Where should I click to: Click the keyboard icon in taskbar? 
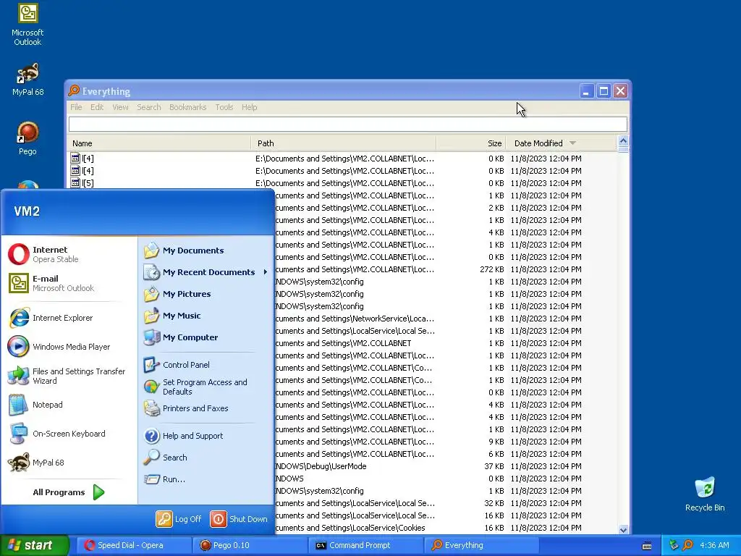pos(647,546)
